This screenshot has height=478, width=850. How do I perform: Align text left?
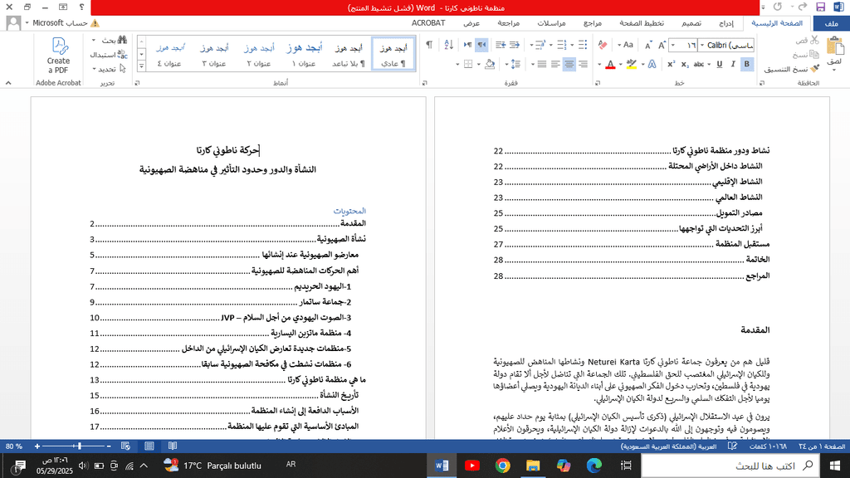click(x=555, y=64)
